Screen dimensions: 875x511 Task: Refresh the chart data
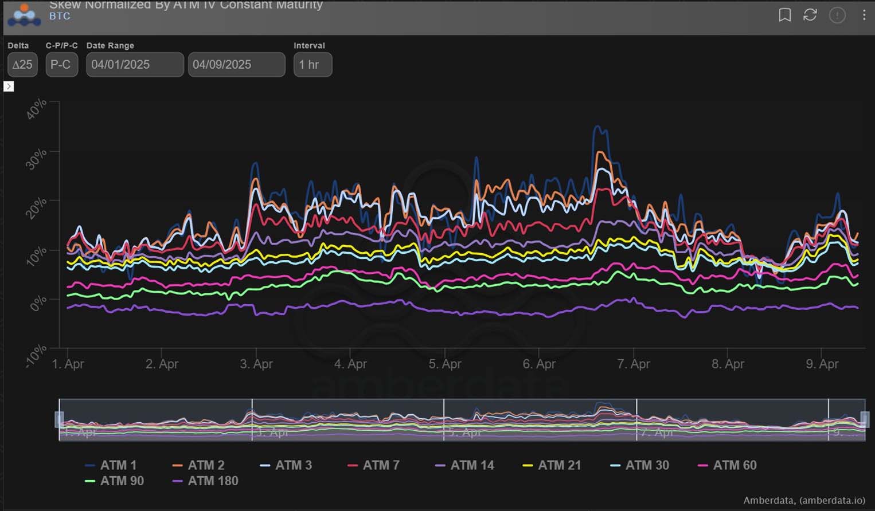pyautogui.click(x=810, y=15)
